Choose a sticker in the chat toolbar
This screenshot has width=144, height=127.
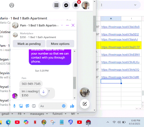(x=27, y=106)
